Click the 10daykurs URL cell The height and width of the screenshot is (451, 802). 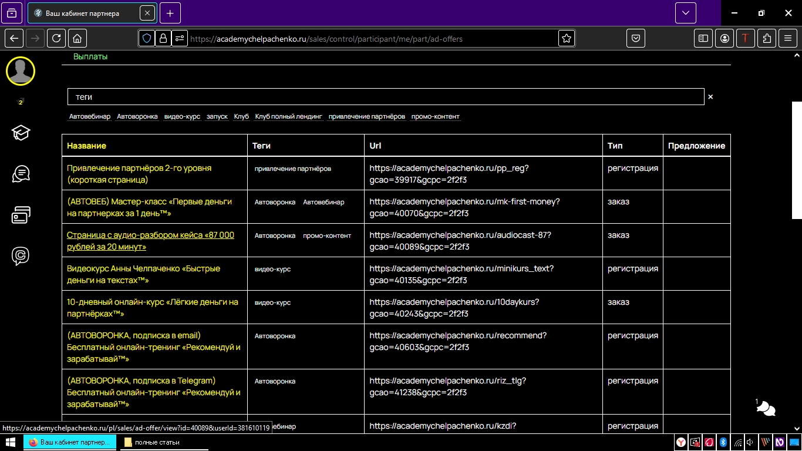click(454, 308)
